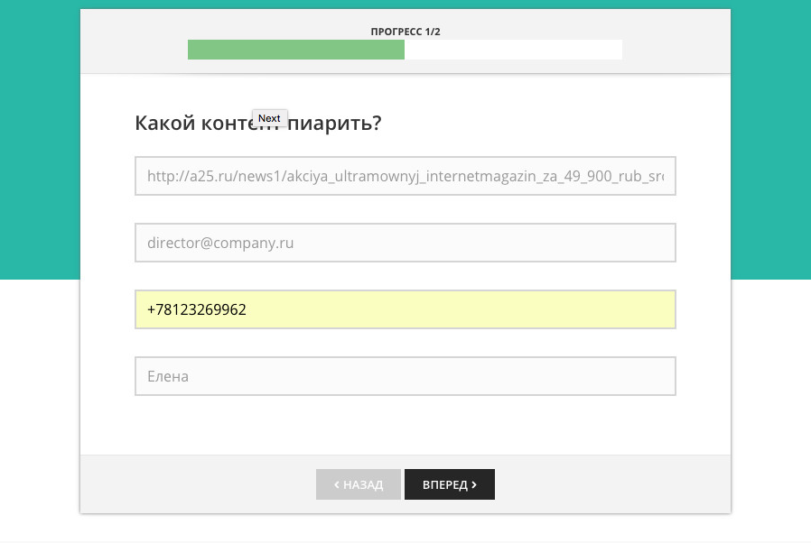
Task: Focus the a25.ru URL input field
Action: [x=405, y=177]
